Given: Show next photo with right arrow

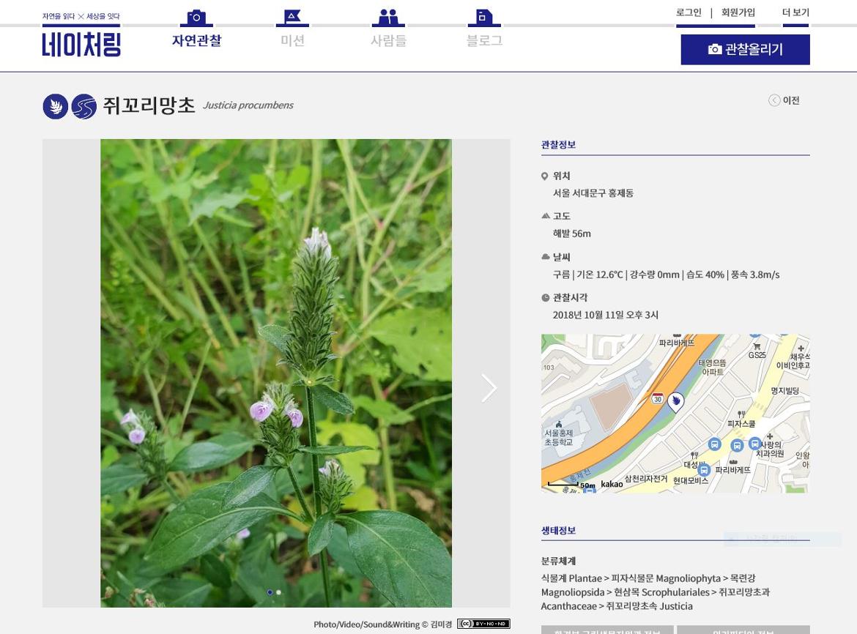Looking at the screenshot, I should tap(489, 388).
